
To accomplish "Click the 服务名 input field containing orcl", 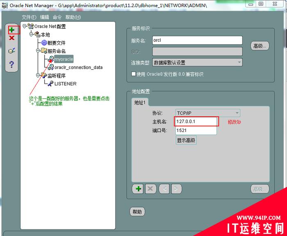I will 197,40.
